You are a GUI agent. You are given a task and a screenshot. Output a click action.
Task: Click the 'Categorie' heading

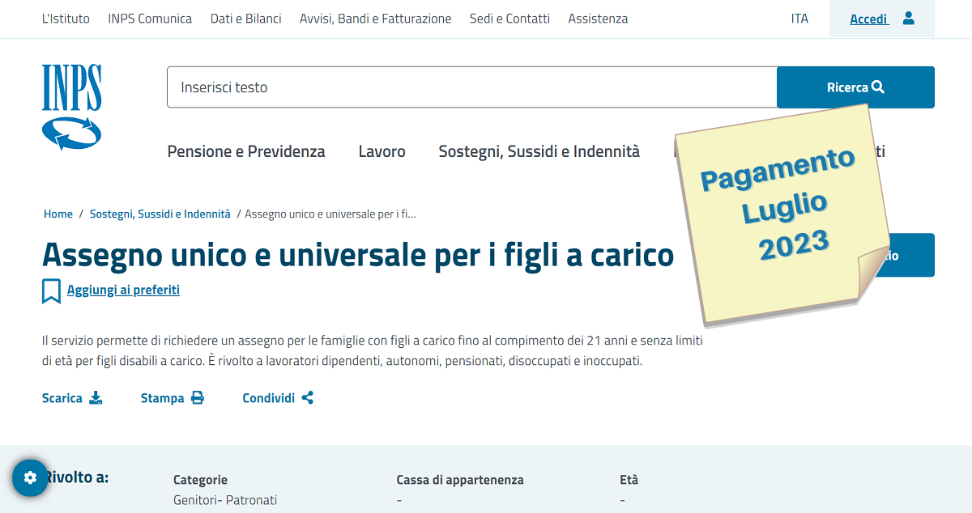201,480
